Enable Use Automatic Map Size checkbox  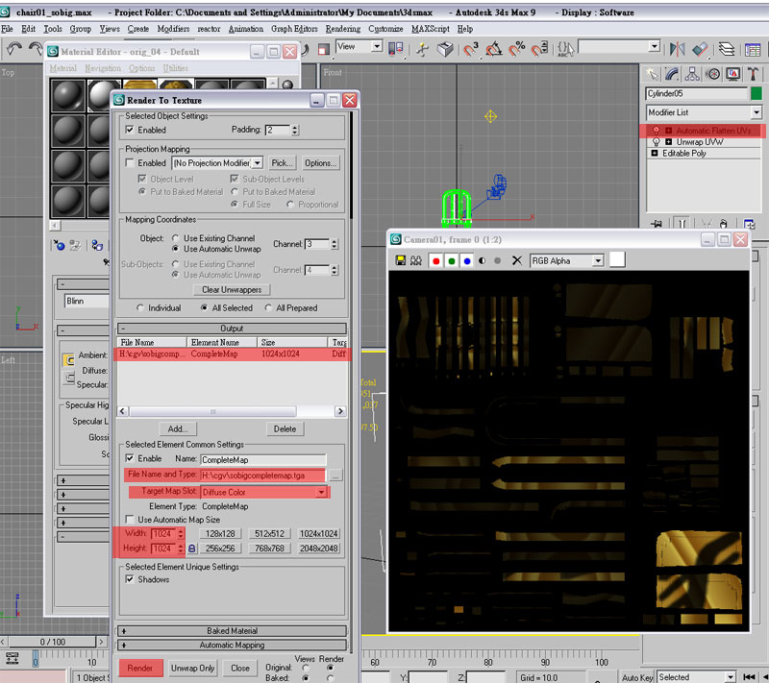click(x=130, y=519)
